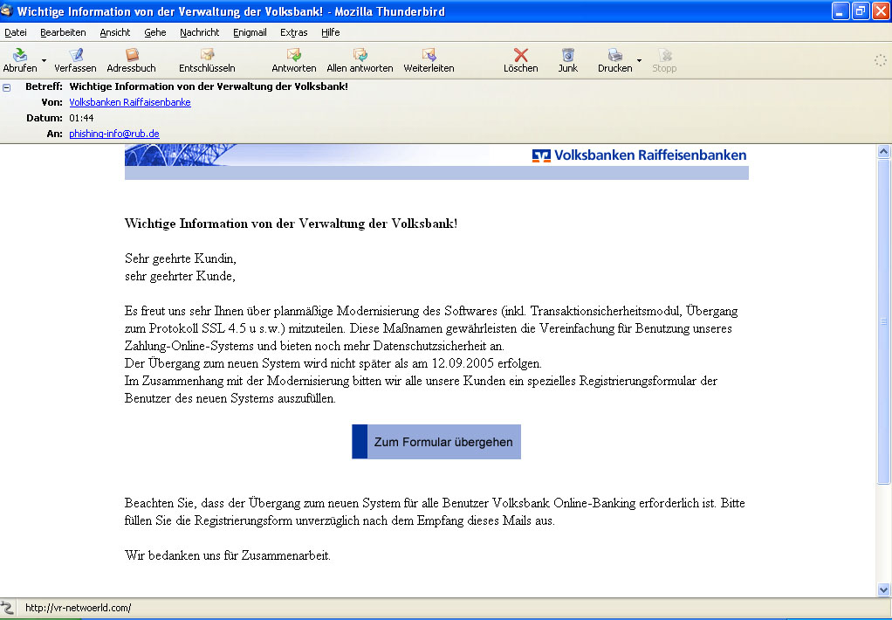Screen dimensions: 892x620
Task: Open the Adressbuch address book
Action: (x=132, y=59)
